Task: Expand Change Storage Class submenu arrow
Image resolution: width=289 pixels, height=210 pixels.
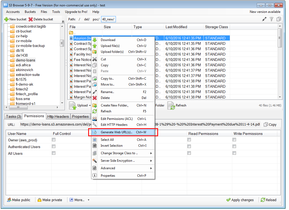Action: (151, 153)
